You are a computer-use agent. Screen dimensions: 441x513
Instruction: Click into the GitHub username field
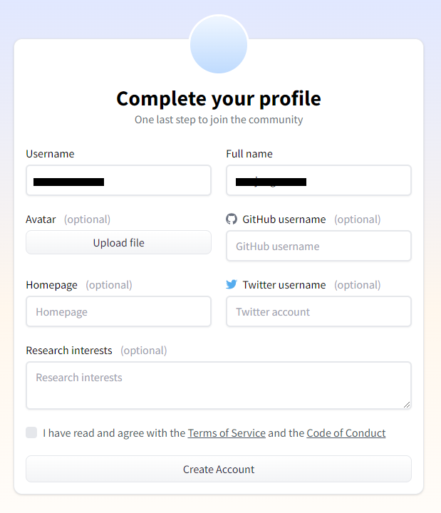click(318, 246)
